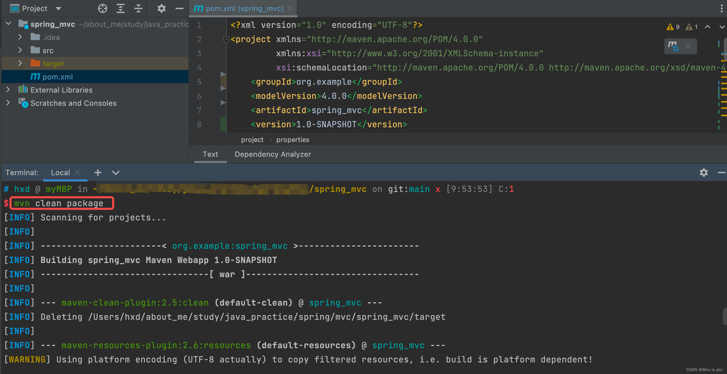727x374 pixels.
Task: Open terminal session options chevron
Action: [x=116, y=172]
